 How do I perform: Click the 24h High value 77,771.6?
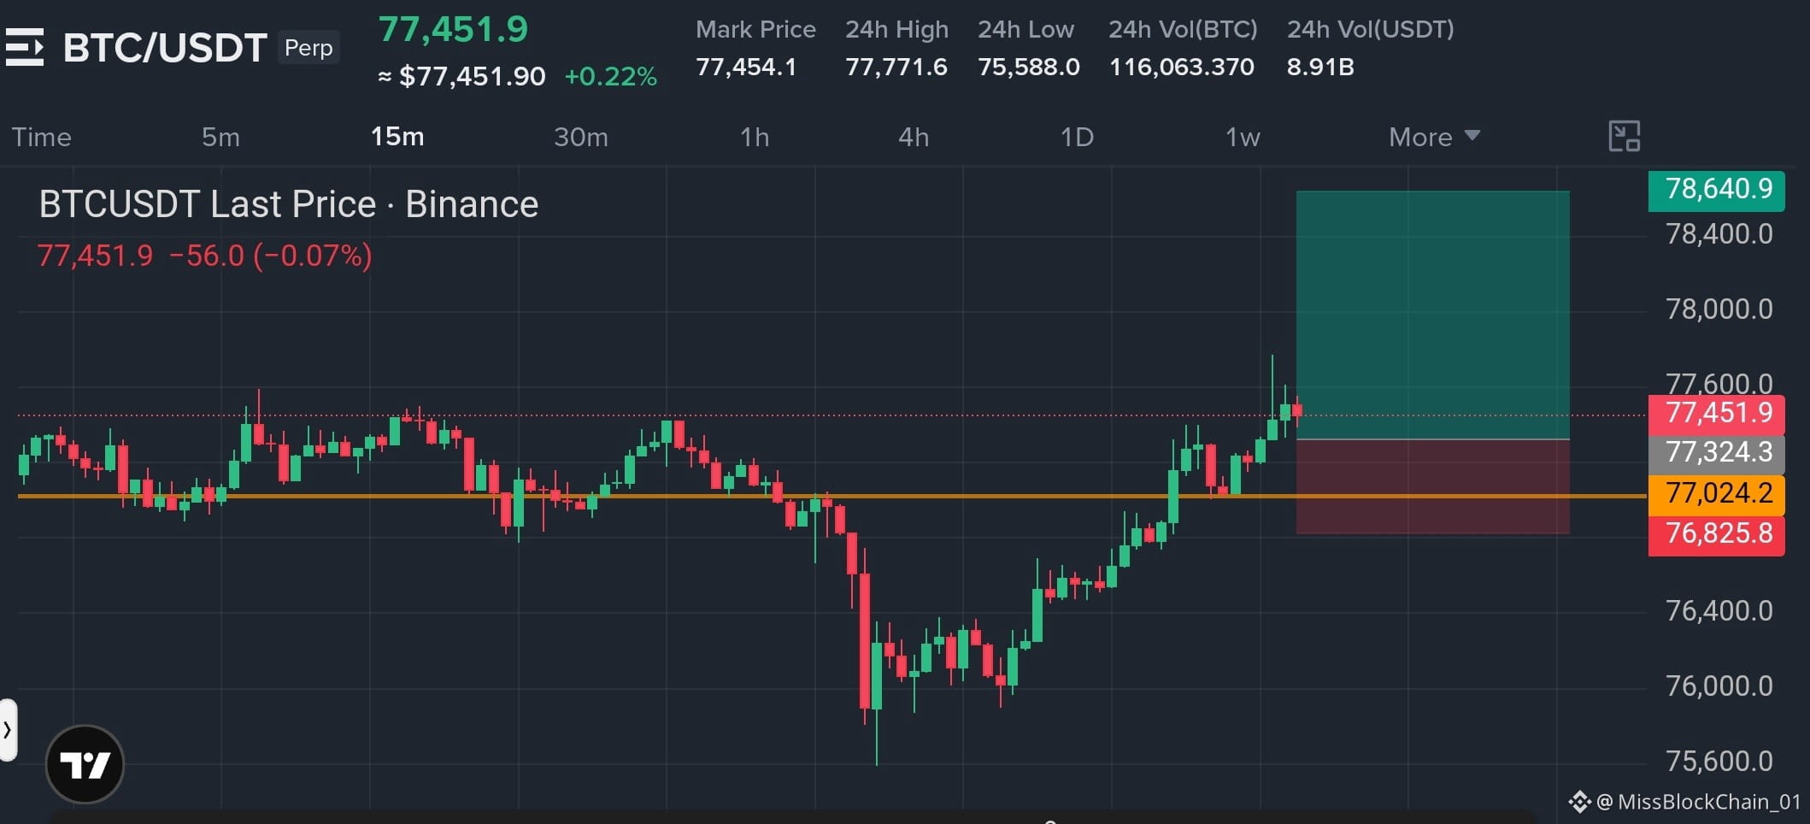click(x=896, y=67)
